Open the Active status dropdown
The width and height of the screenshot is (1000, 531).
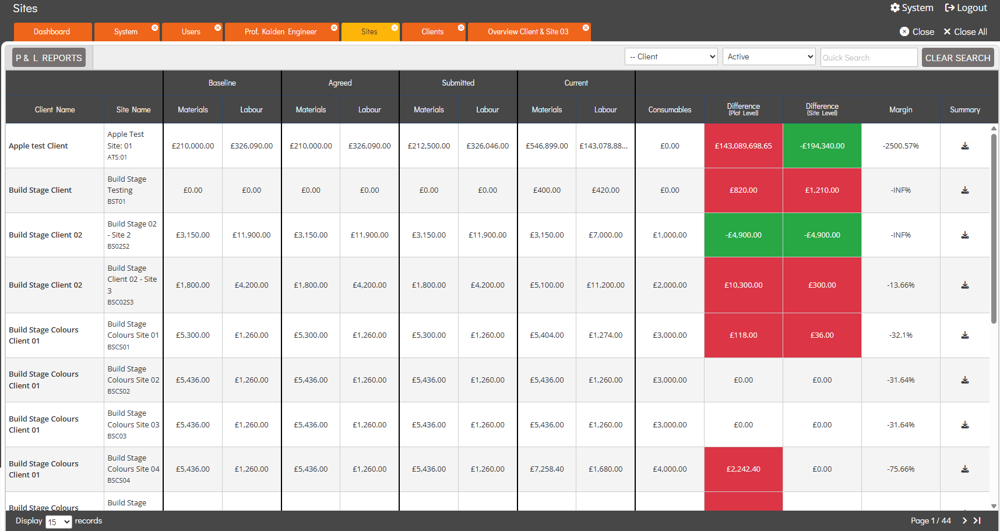769,56
